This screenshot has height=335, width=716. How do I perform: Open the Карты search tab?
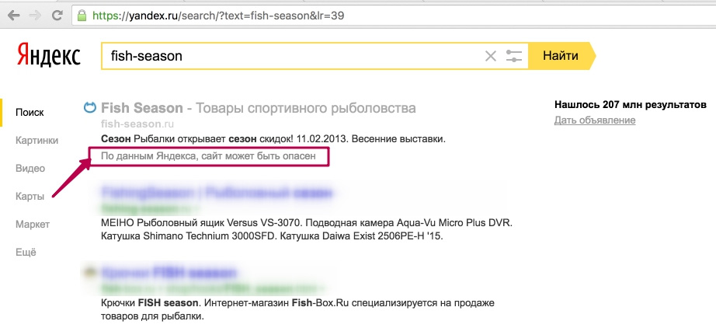30,197
